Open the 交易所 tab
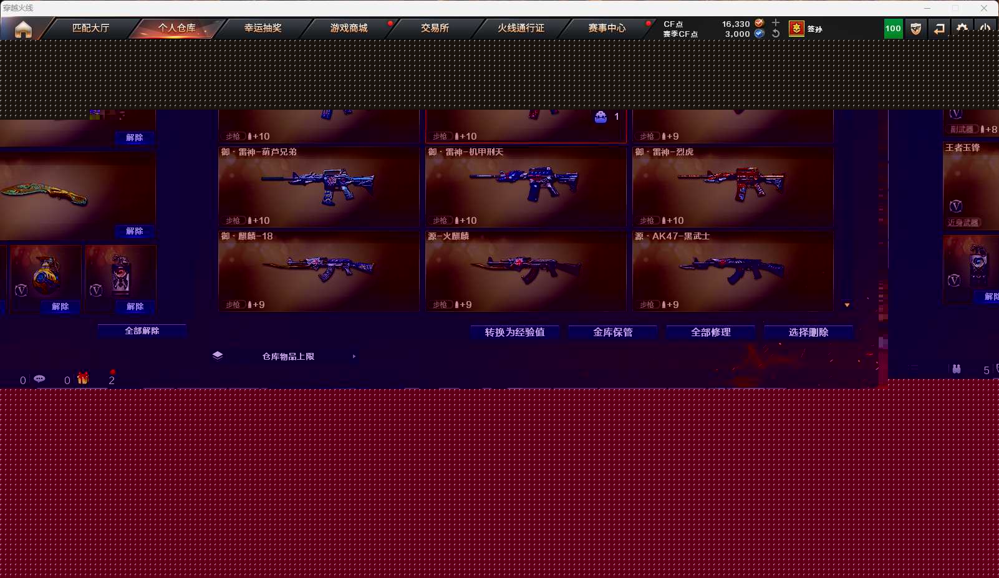This screenshot has width=999, height=578. [x=435, y=28]
